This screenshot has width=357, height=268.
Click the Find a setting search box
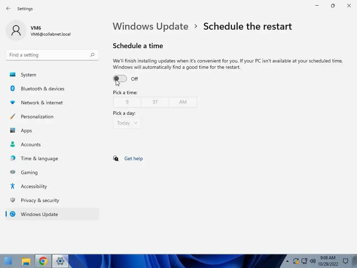point(52,55)
